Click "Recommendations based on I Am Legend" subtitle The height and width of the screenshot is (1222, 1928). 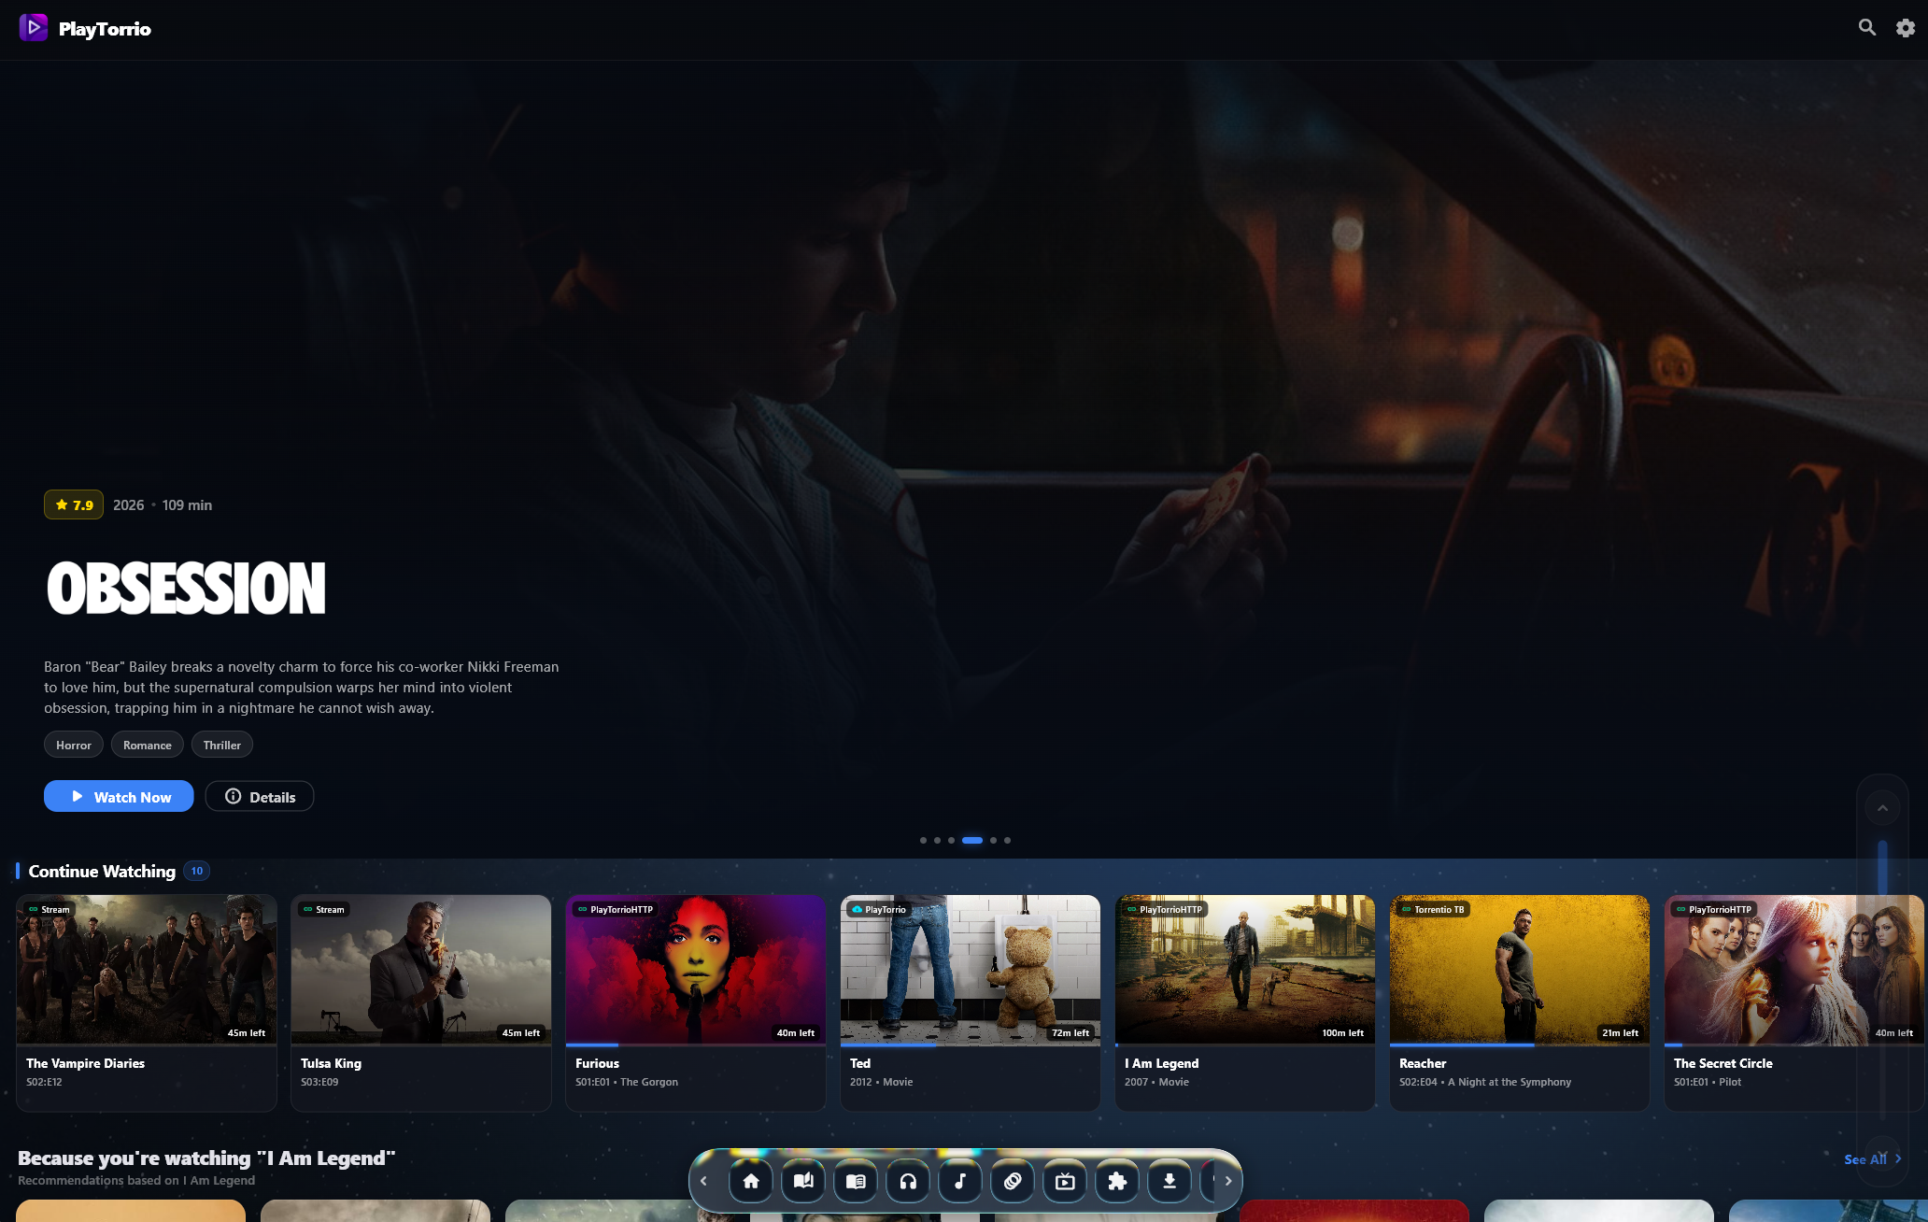(x=136, y=1180)
